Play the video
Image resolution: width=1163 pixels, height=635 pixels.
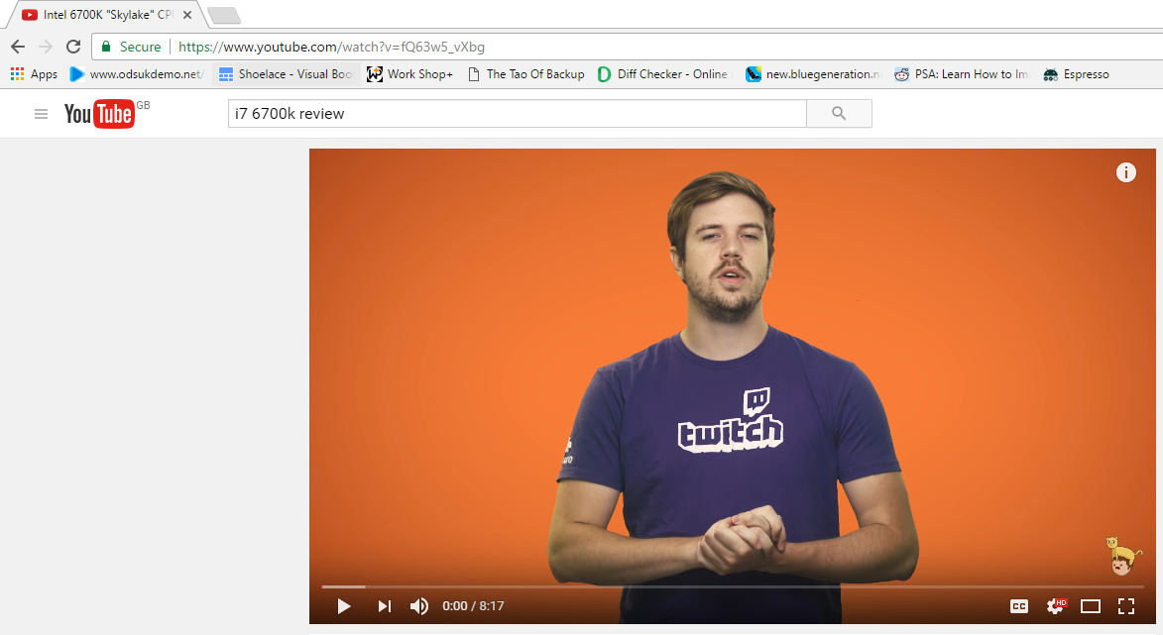click(x=343, y=606)
